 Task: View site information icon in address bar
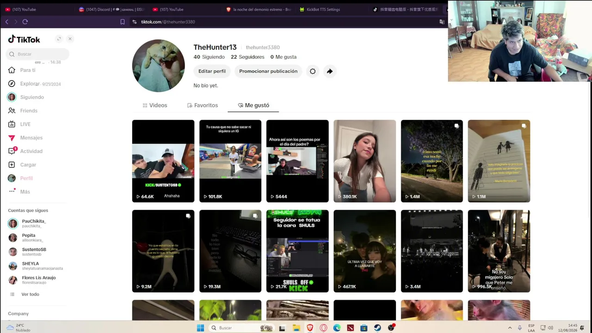point(135,22)
